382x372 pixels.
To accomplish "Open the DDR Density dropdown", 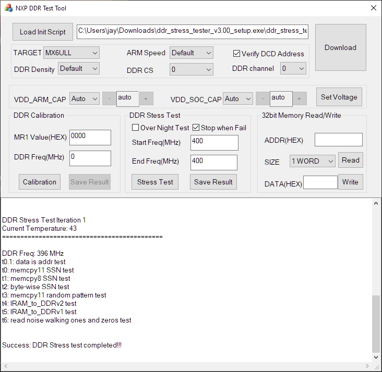I will tap(78, 69).
